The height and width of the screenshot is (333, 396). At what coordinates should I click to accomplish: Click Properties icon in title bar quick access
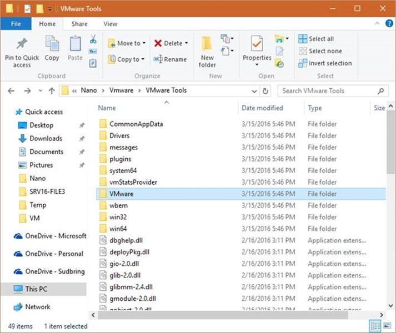click(28, 9)
